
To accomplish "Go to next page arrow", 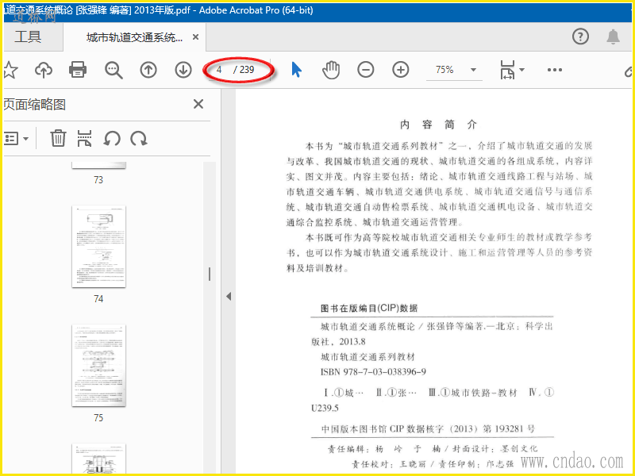I will click(183, 70).
